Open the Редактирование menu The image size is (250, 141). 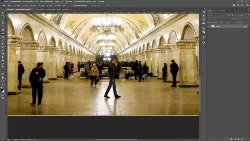coord(16,2)
